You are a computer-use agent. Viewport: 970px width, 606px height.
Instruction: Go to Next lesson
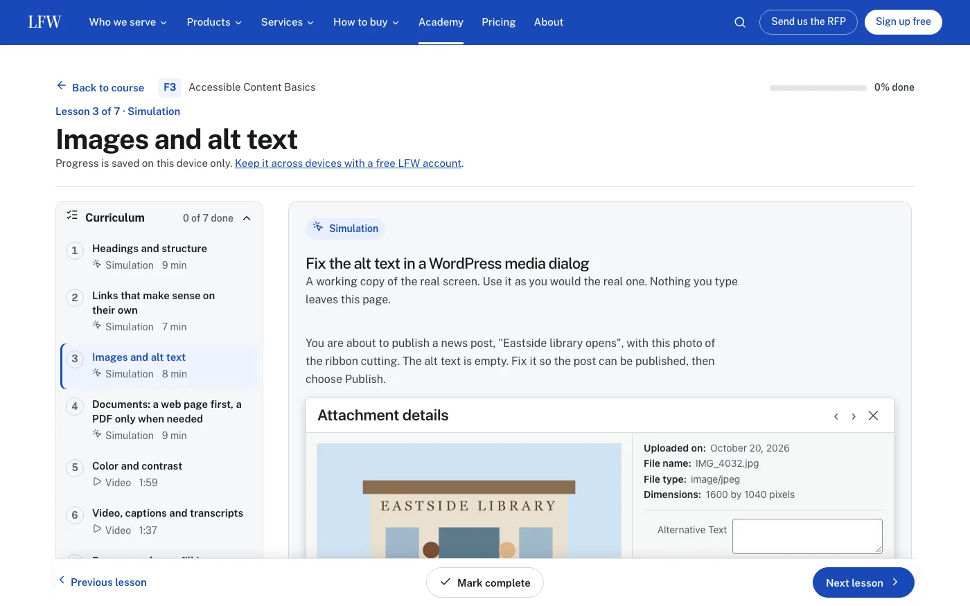863,582
